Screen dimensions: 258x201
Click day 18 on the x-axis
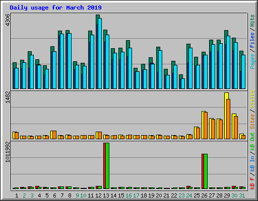[144, 195]
